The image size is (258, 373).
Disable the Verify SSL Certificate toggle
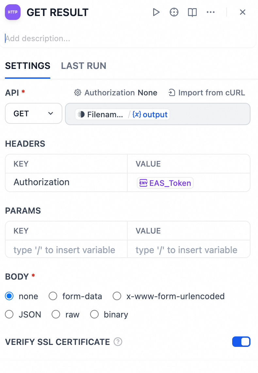pyautogui.click(x=241, y=342)
